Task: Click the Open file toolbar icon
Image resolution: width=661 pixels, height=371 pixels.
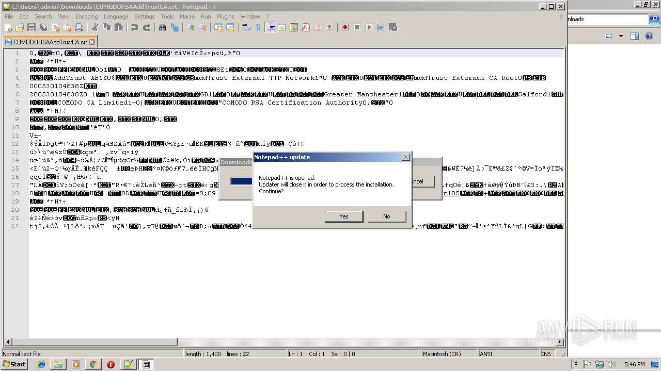Action: click(20, 27)
